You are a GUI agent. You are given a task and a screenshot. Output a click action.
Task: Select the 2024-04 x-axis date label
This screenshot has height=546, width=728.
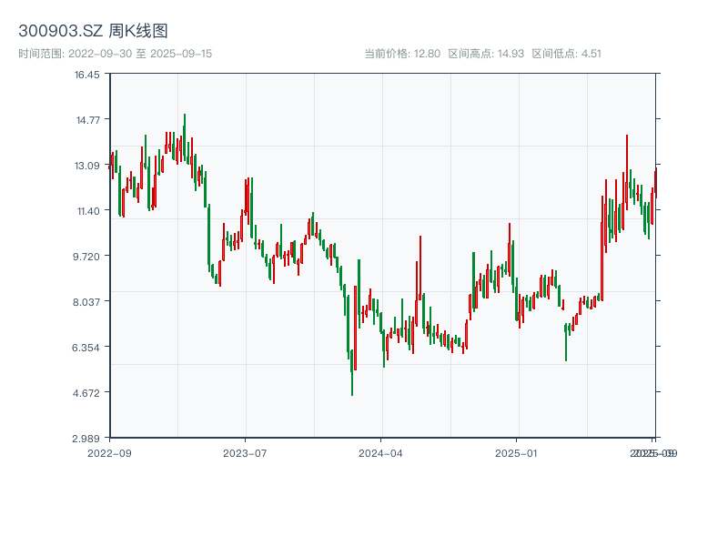(x=381, y=452)
